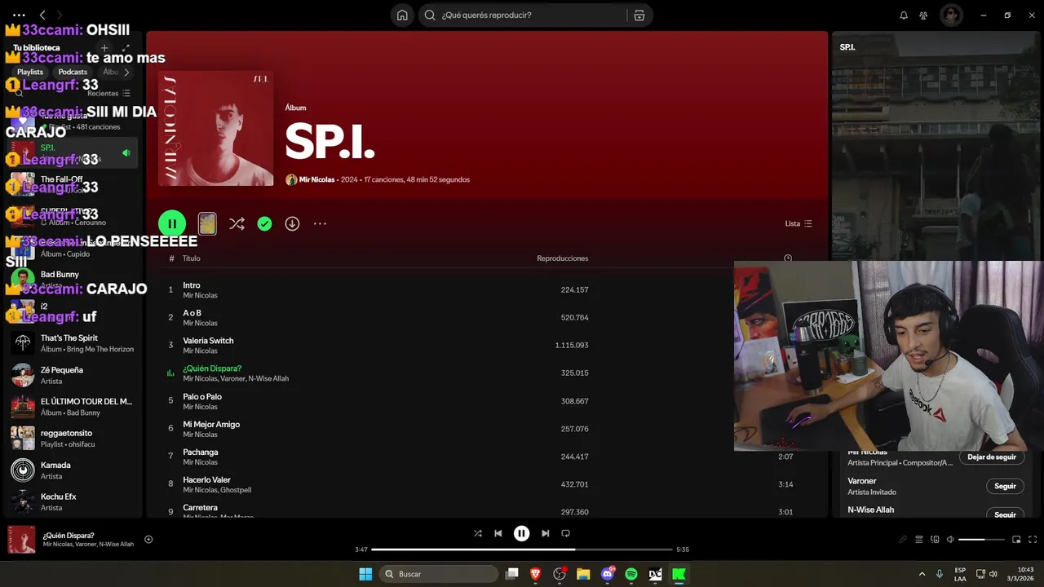Open the reggaetonsito playlist in the library
The image size is (1044, 587).
point(71,438)
